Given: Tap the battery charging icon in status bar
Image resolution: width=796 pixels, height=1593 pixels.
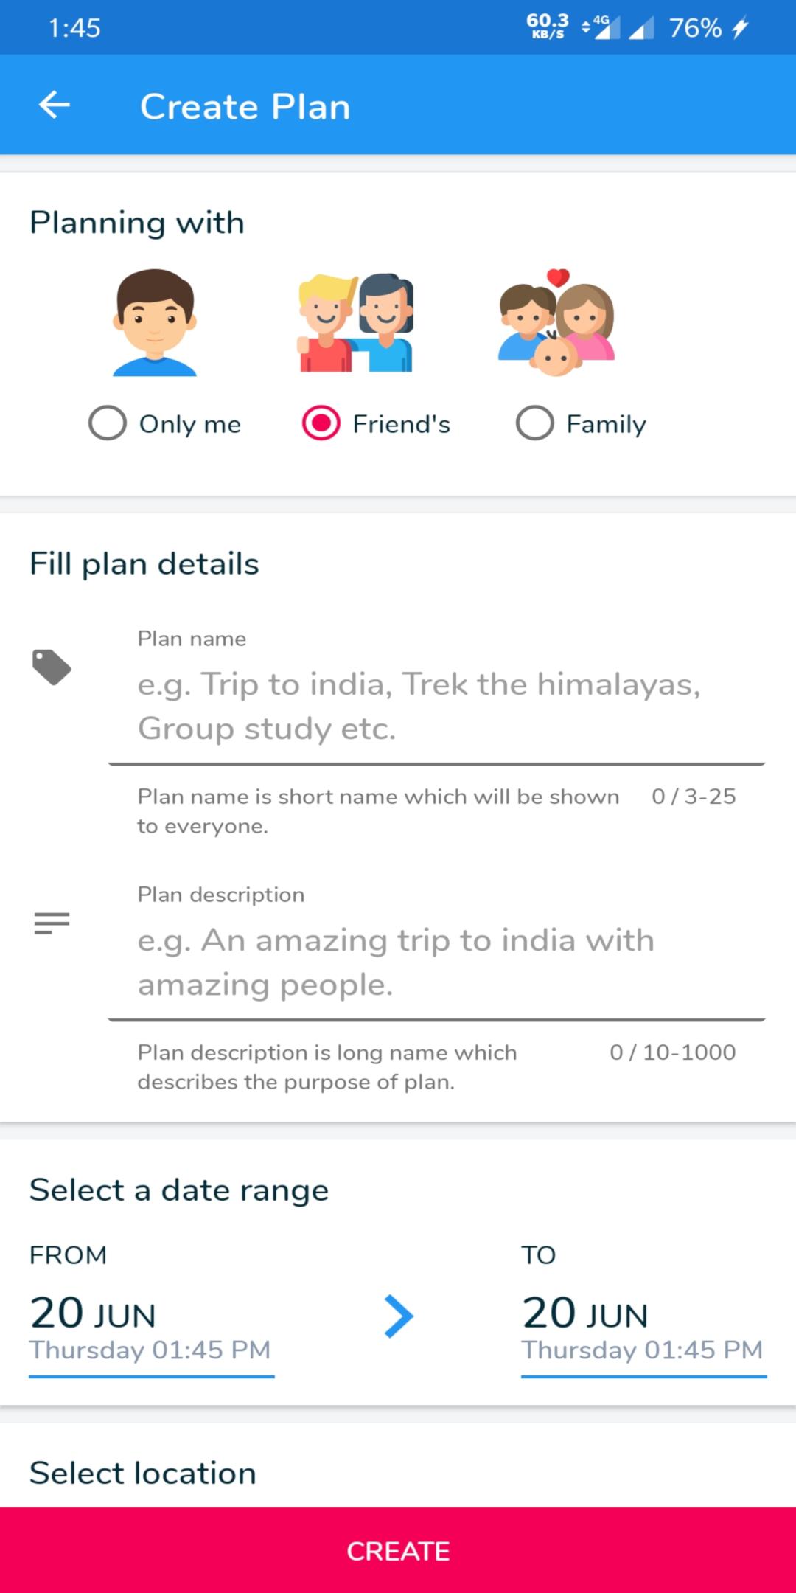Looking at the screenshot, I should click(x=740, y=28).
